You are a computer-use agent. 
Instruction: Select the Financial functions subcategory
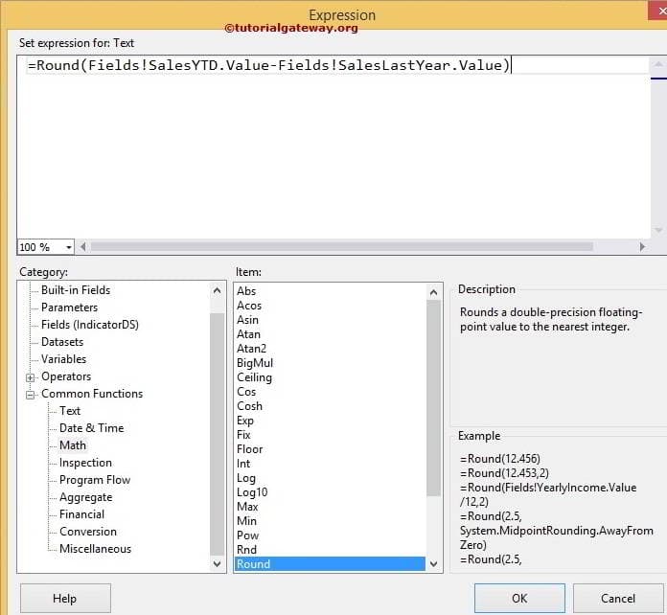(x=81, y=514)
